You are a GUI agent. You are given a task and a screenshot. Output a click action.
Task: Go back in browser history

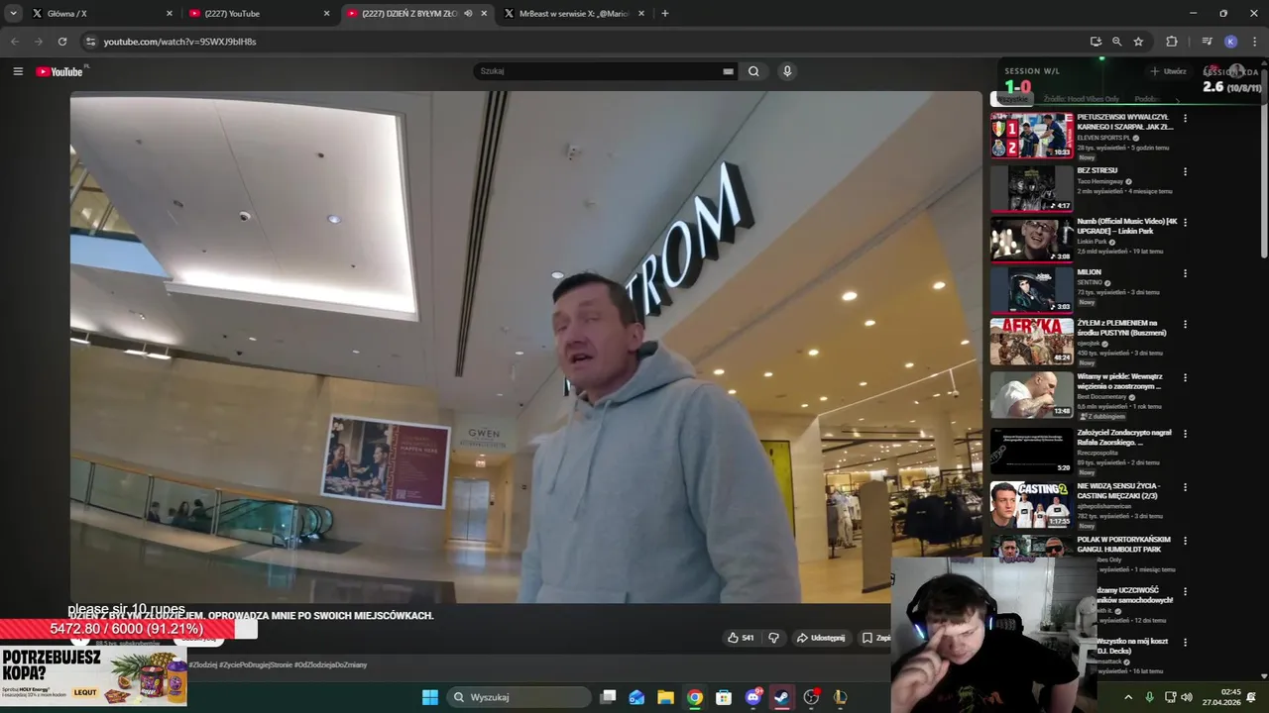pyautogui.click(x=15, y=42)
